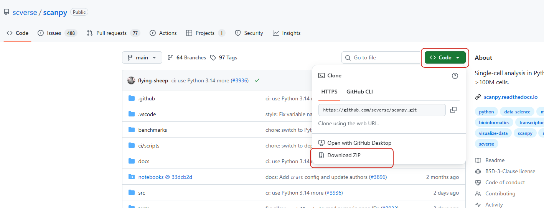Click the Issues count badge 488
The width and height of the screenshot is (544, 208).
tap(71, 33)
